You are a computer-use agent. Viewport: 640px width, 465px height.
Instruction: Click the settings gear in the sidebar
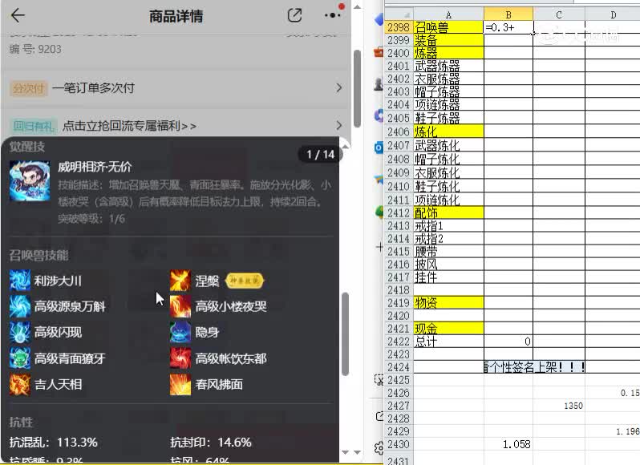coord(379,448)
